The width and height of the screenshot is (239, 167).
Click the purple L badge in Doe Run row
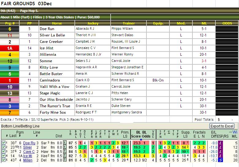pyautogui.click(x=220, y=143)
